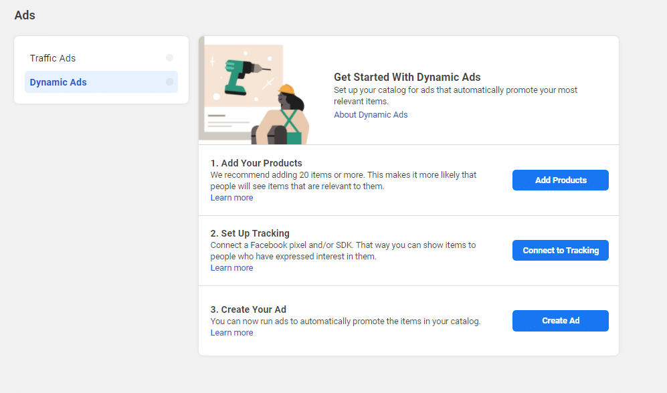Click the green drill illustration

coord(242,76)
